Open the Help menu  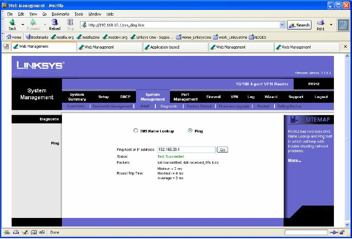pyautogui.click(x=110, y=14)
